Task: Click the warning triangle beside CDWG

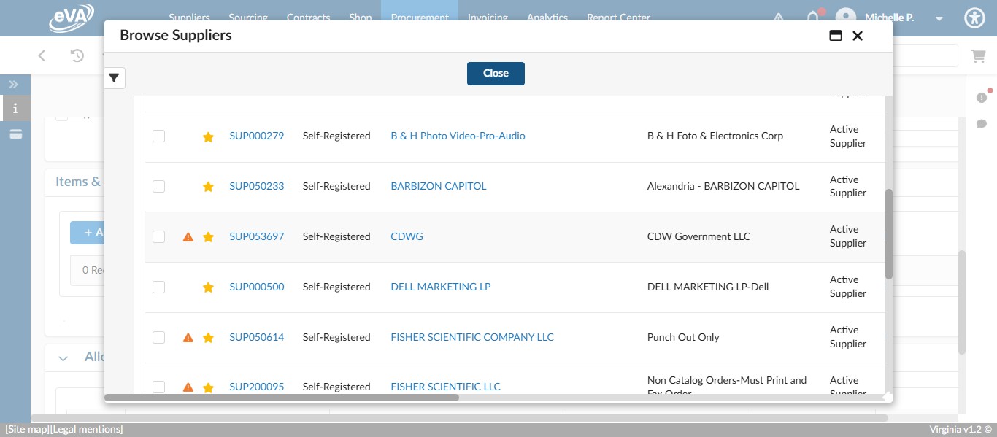Action: [x=188, y=236]
